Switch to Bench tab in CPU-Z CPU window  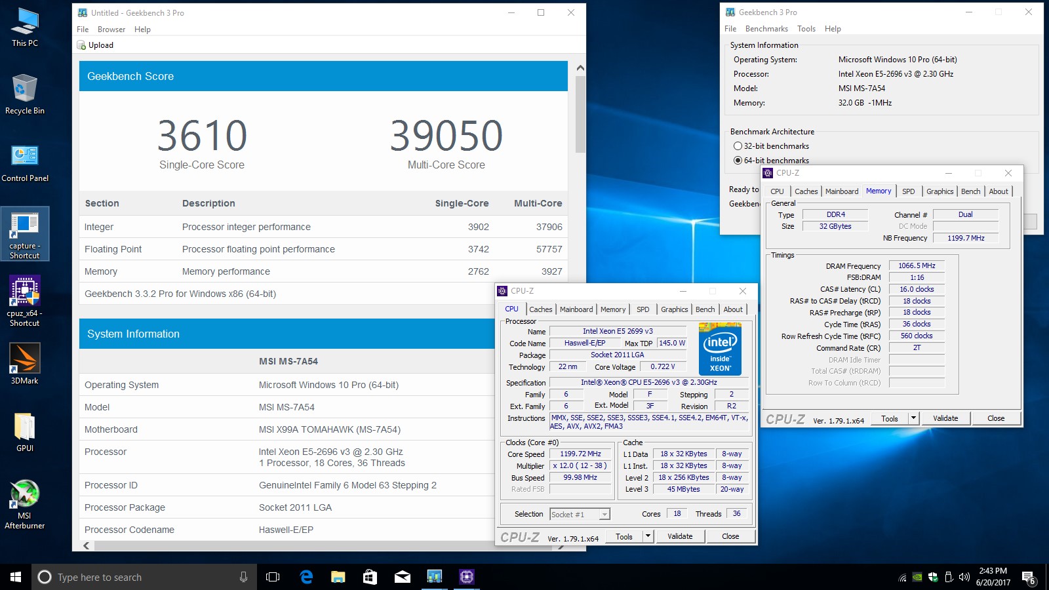point(705,309)
